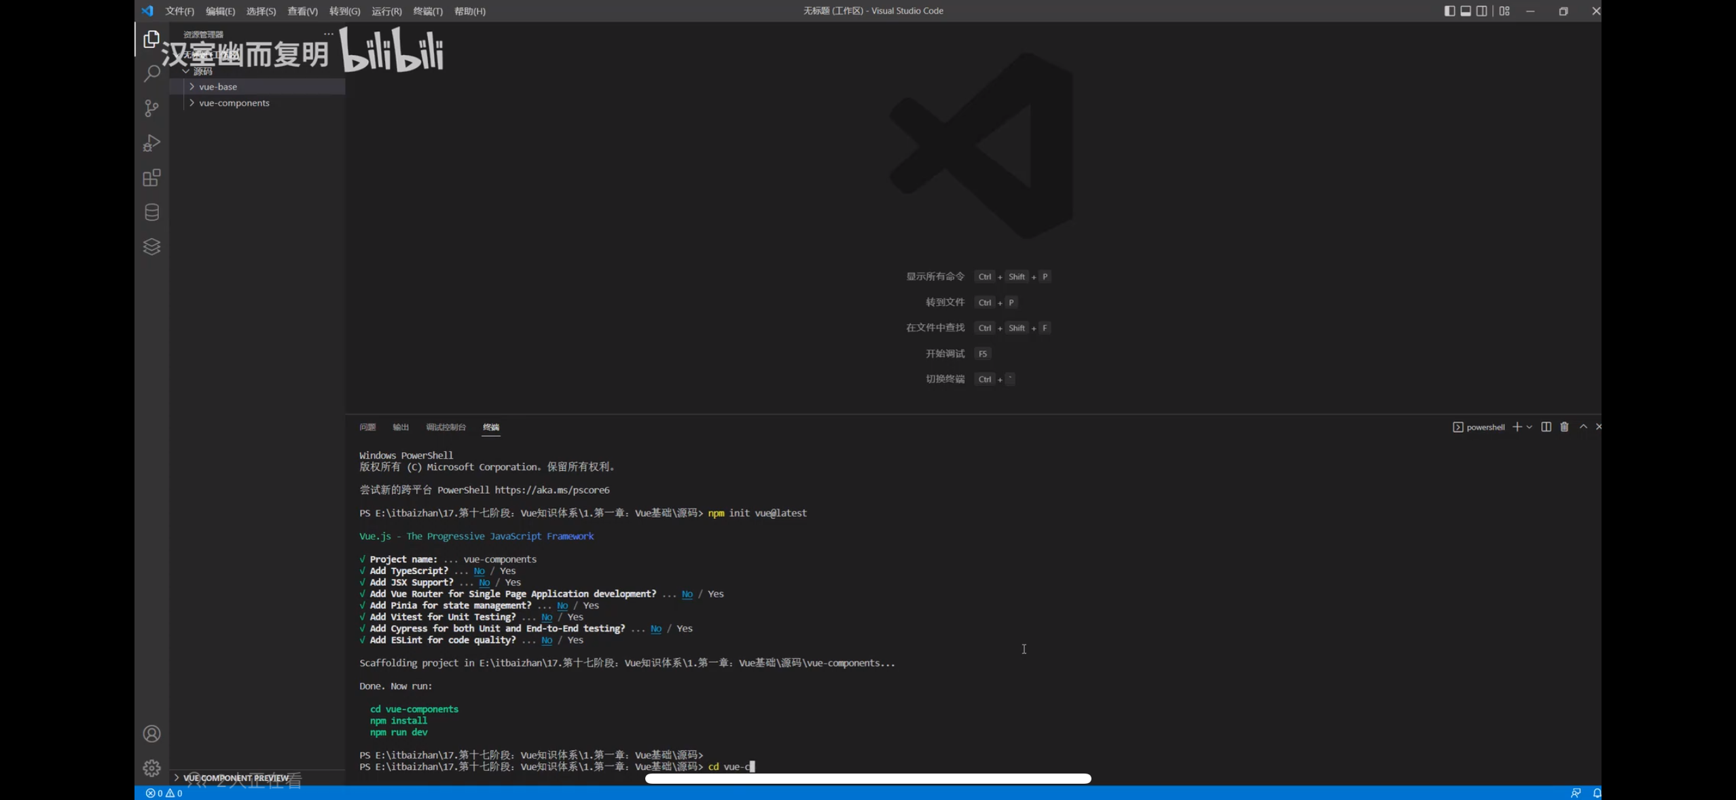Open the Search view in activity bar
Viewport: 1736px width, 800px height.
coord(151,73)
